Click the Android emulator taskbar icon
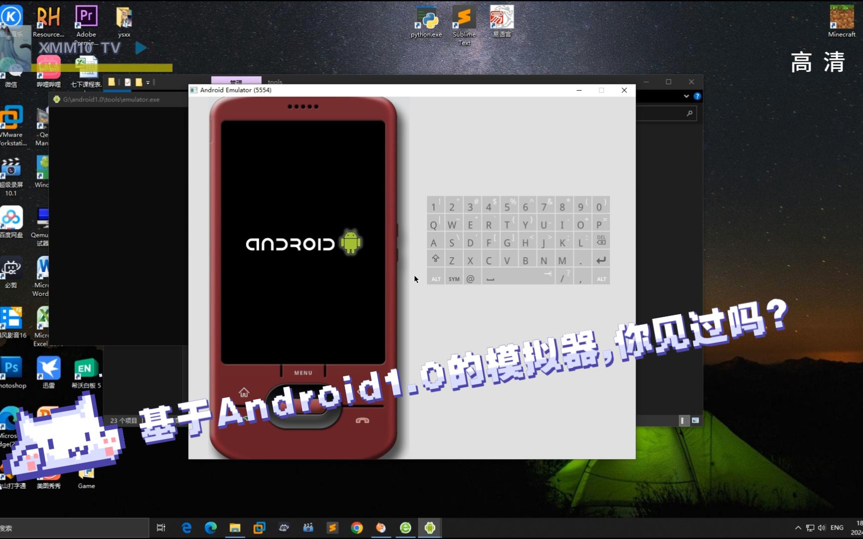This screenshot has height=539, width=863. click(430, 528)
